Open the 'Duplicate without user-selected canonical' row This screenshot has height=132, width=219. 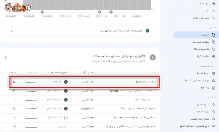[x=80, y=118]
